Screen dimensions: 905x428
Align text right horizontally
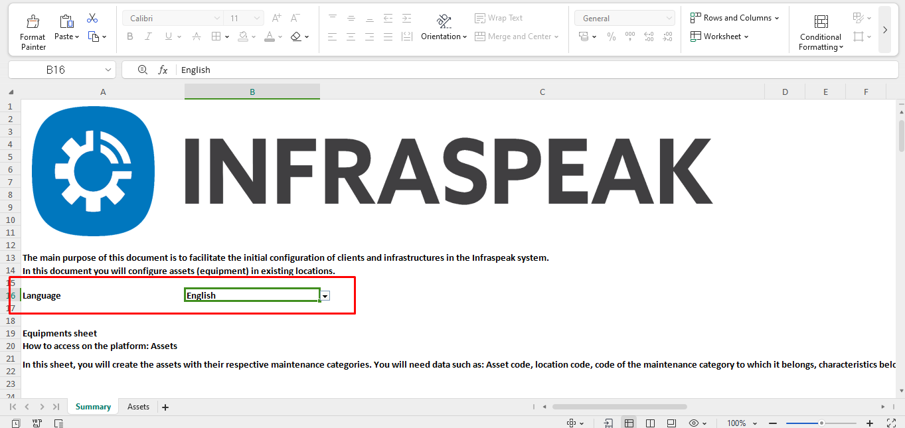click(370, 36)
